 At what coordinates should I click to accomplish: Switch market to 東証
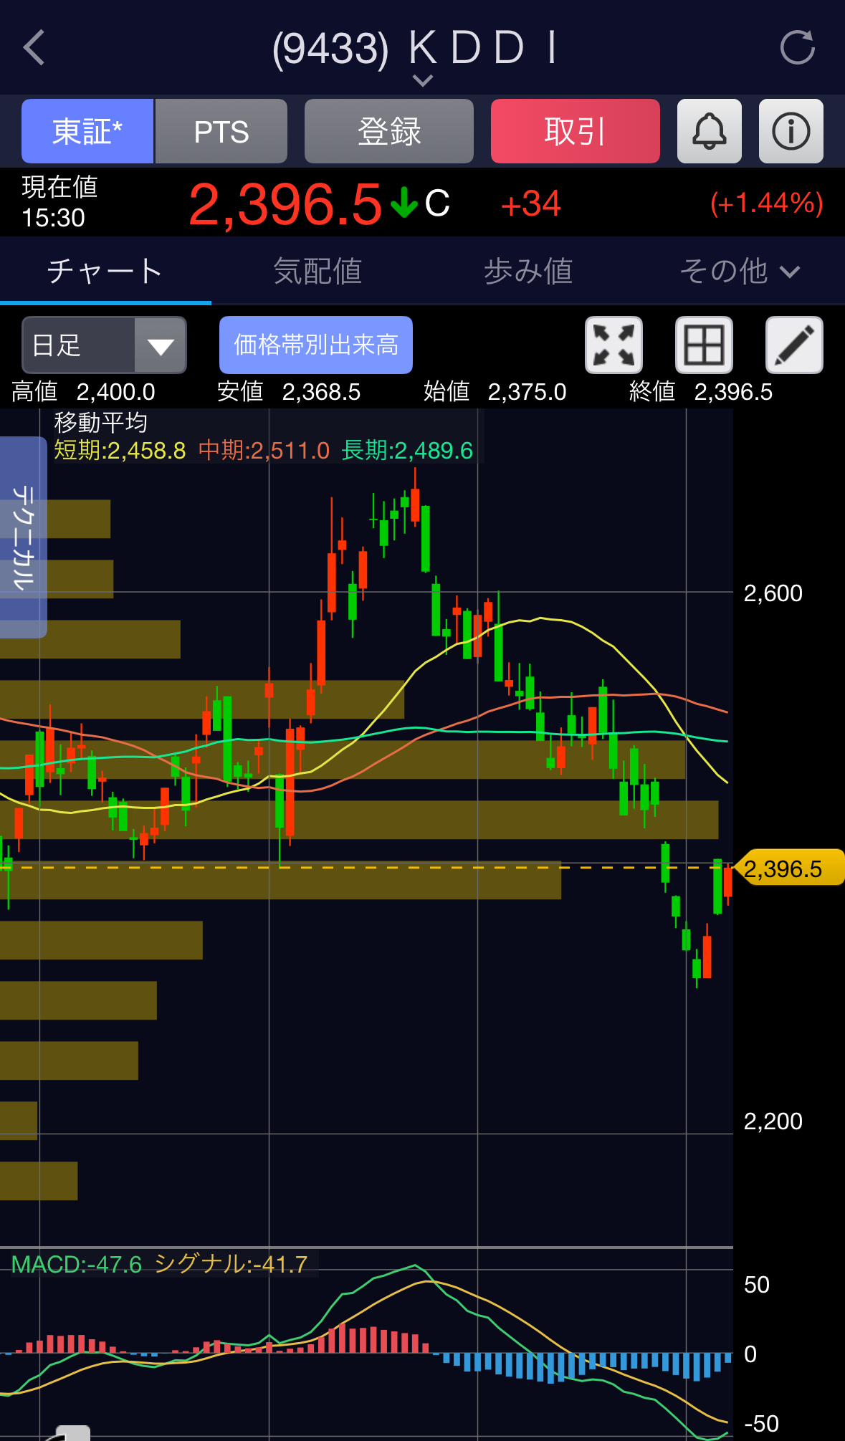tap(87, 132)
